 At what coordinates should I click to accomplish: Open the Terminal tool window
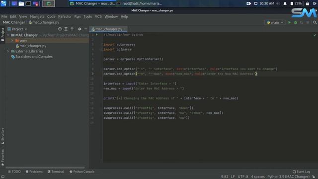click(x=56, y=172)
